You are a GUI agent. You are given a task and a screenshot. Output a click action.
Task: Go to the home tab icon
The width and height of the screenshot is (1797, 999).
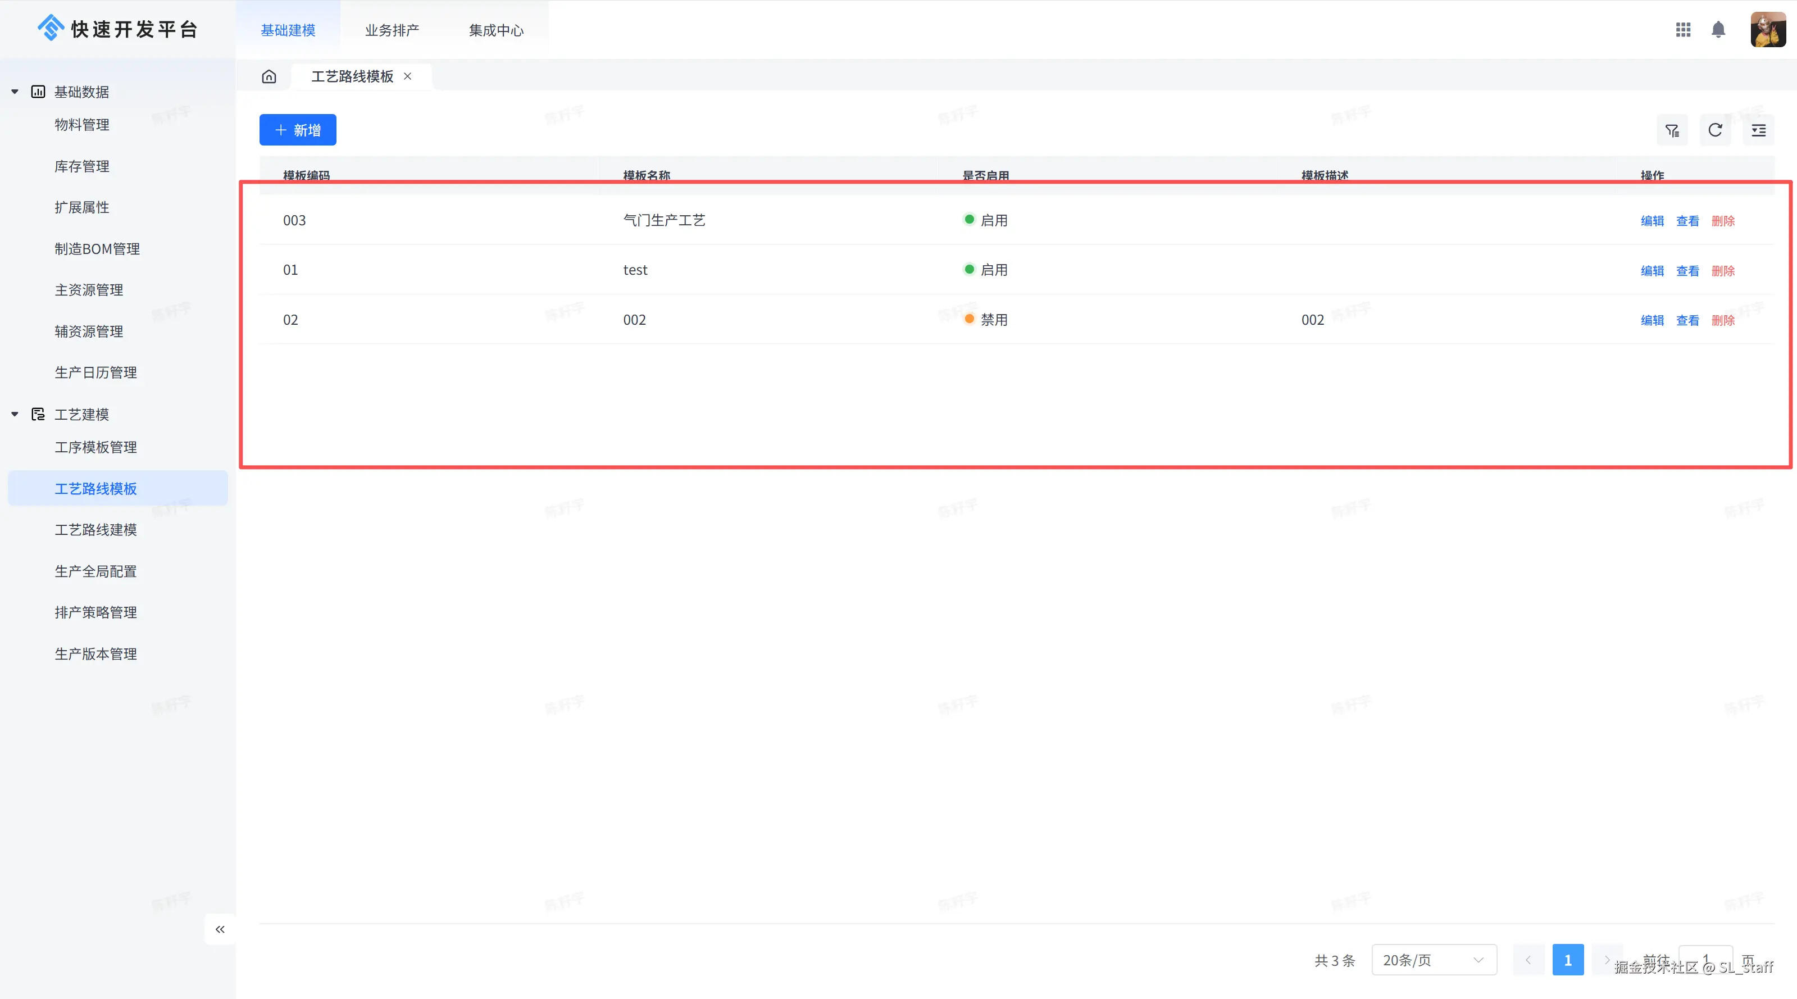click(269, 76)
